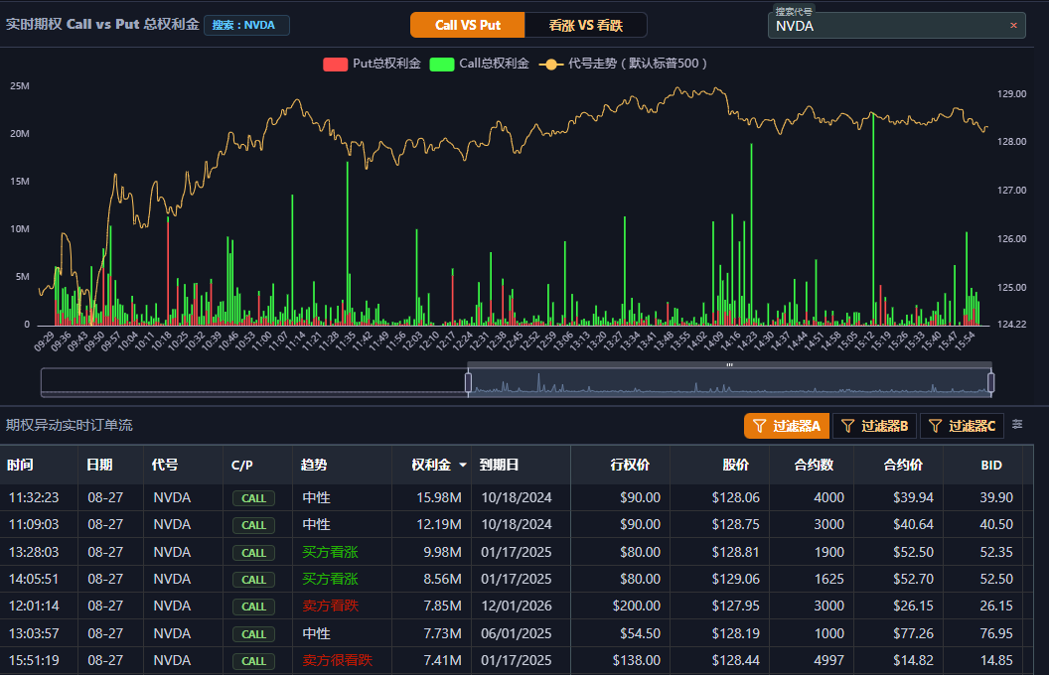
Task: Click the 趋势 column header
Action: click(314, 466)
